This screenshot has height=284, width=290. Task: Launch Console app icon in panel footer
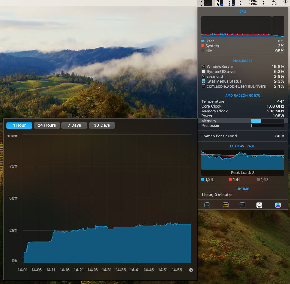(x=226, y=205)
